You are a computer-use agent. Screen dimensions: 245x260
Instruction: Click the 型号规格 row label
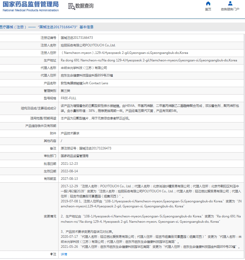point(50,98)
